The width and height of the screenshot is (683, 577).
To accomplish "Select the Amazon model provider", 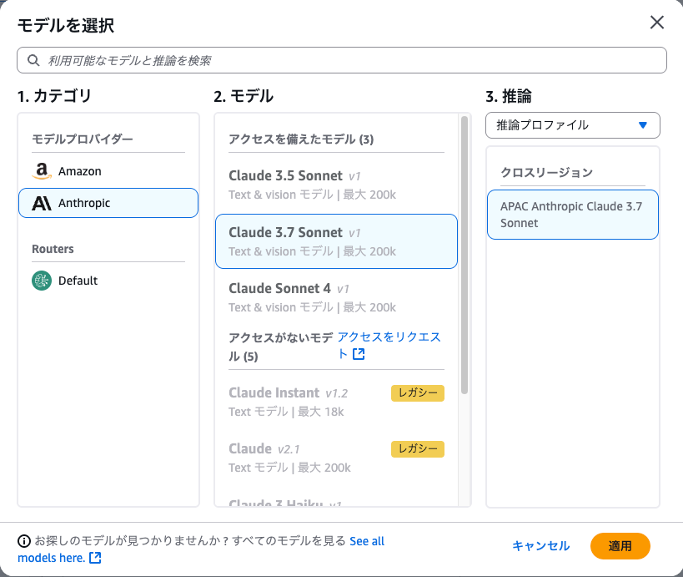I will coord(108,171).
